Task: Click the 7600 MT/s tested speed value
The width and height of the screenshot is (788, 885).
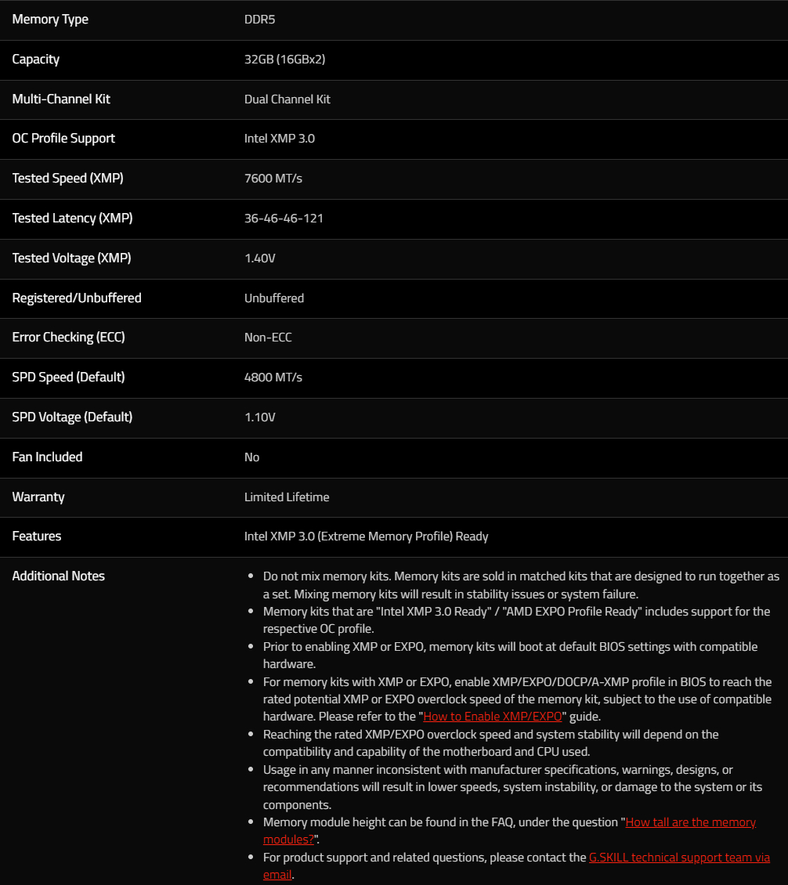Action: coord(273,179)
